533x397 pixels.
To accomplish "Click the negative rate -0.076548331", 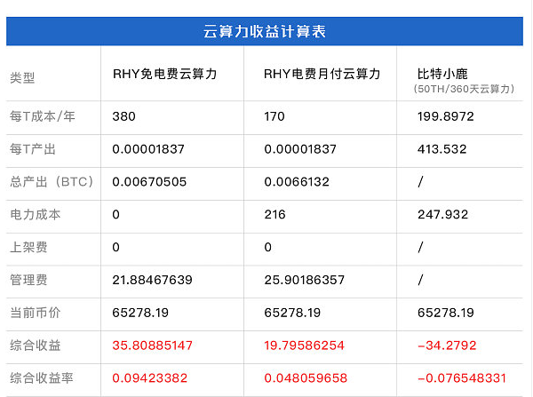I will pos(462,378).
